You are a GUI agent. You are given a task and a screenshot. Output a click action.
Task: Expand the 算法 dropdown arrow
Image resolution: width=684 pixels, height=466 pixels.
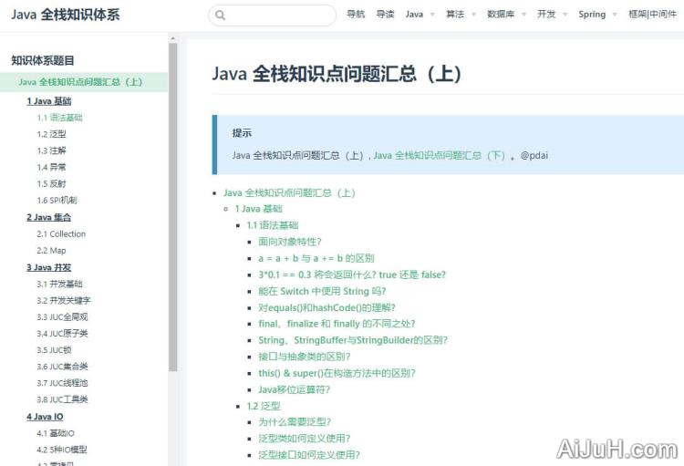click(473, 15)
